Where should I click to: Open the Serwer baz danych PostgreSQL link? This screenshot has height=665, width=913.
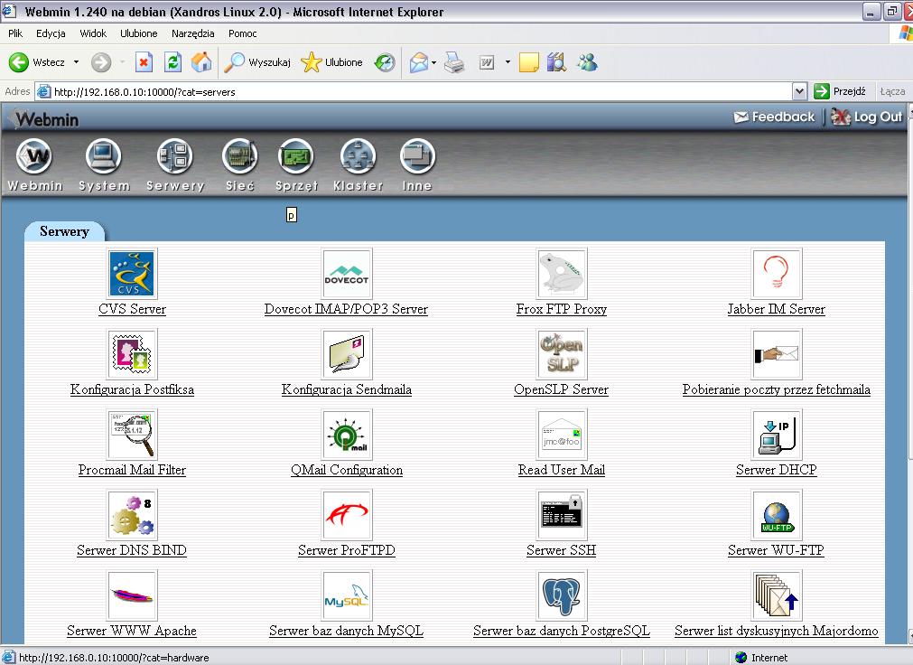coord(562,631)
